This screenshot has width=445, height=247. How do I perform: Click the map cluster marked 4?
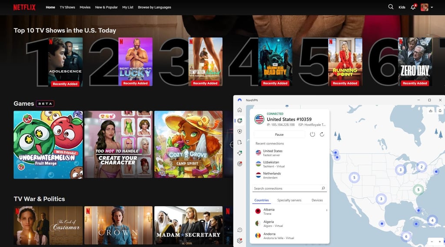pos(432,220)
